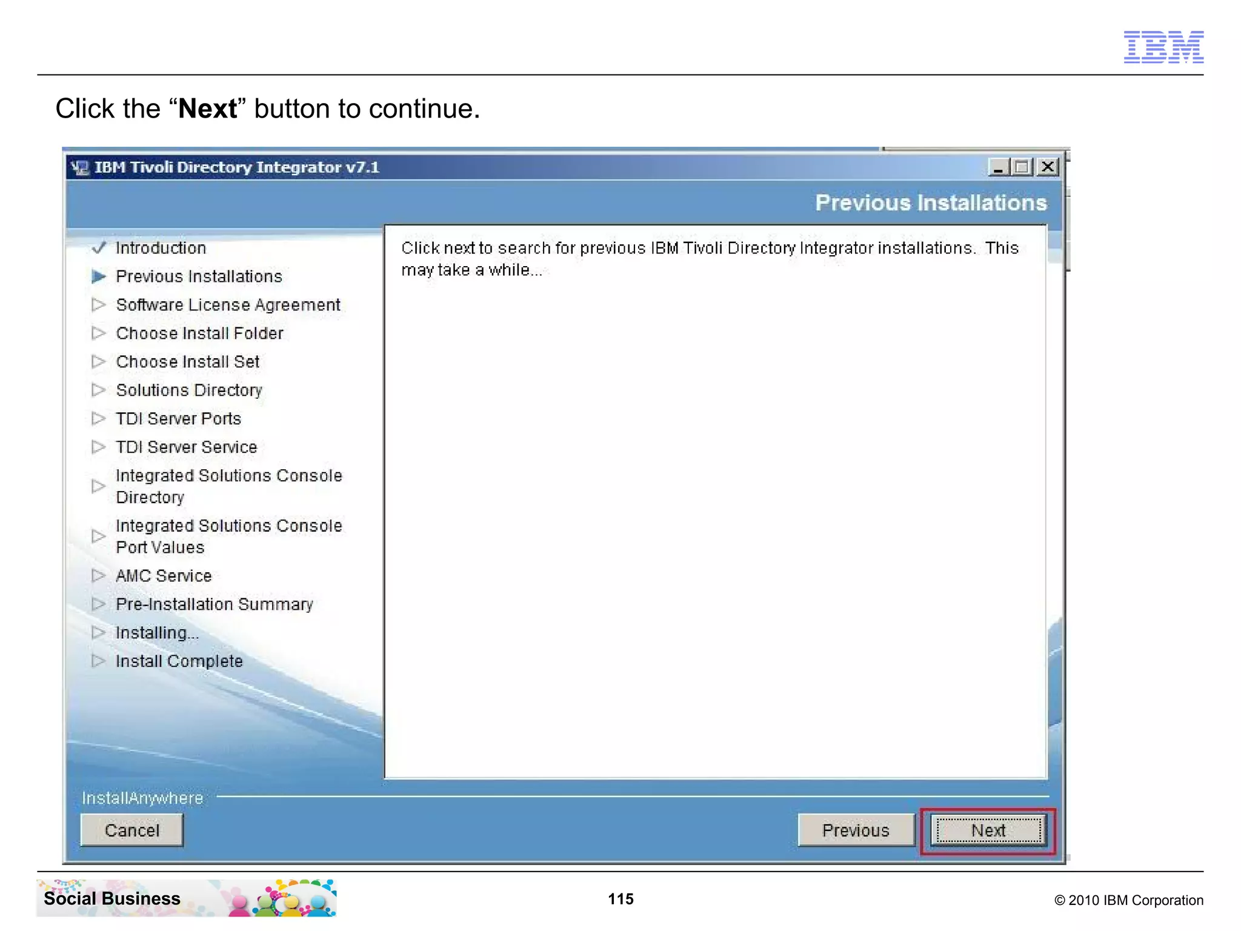This screenshot has height=931, width=1241.
Task: Click the arrow beside Choose Install Set
Action: [x=99, y=361]
